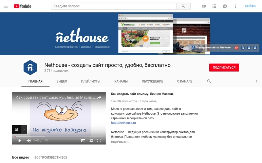Screen dimensions: 262x163
Task: Expand description with ПОДРОБНЕЕ
Action: (x=120, y=142)
